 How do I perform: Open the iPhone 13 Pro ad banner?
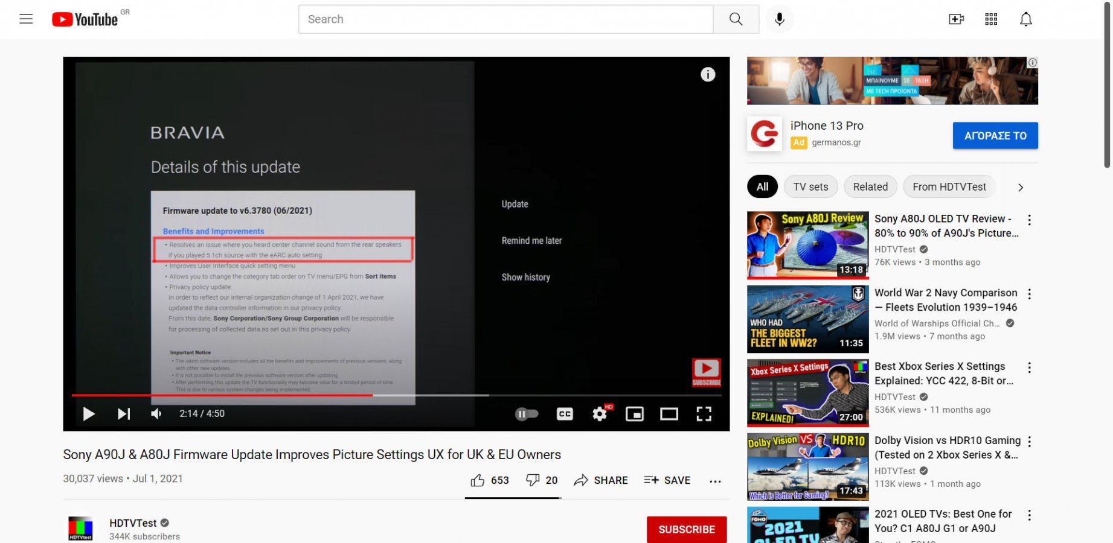pos(892,81)
